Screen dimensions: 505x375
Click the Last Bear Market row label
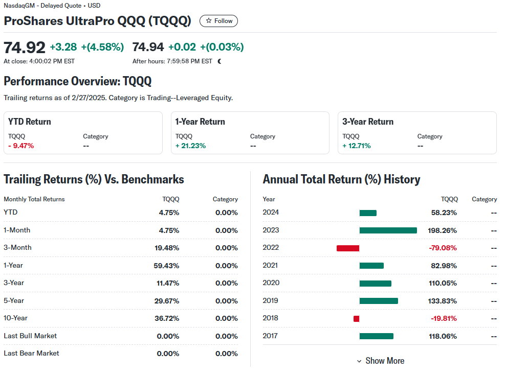(x=32, y=353)
